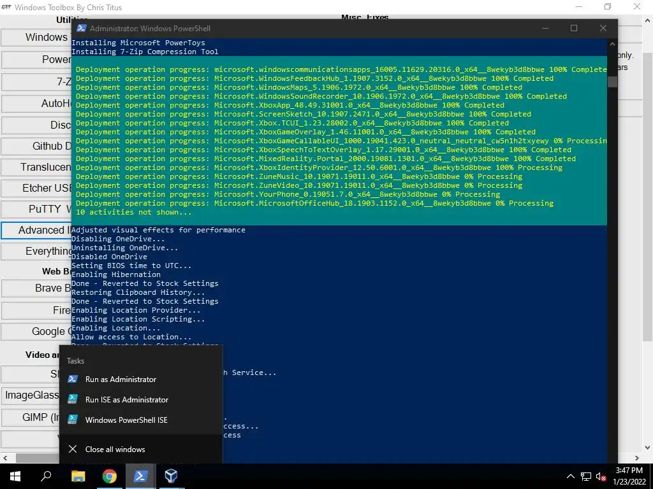Click the 'Enabling Hibernation' line

(116, 274)
